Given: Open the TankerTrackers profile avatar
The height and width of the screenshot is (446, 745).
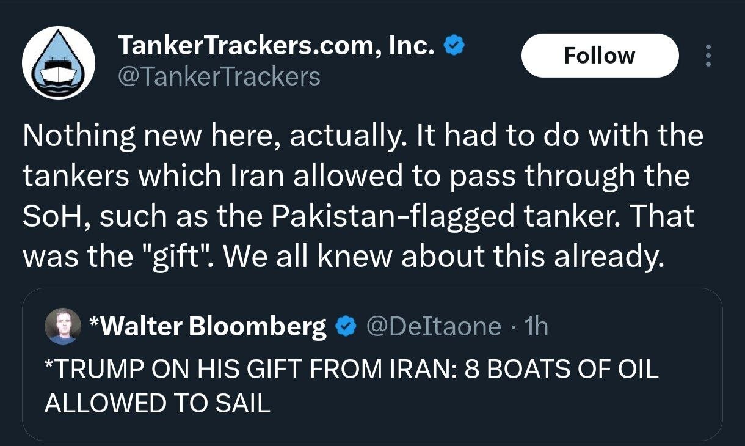Looking at the screenshot, I should 59,63.
